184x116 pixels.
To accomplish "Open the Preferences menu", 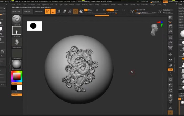I will [x=105, y=4].
